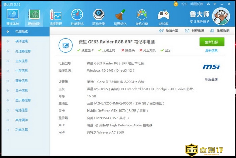236x158 pixels.
Task: Open 显卡信息 graphics card info
Action: [21, 90]
